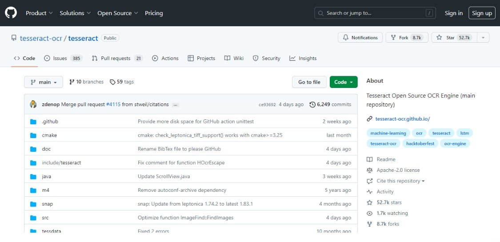Open the green Code dropdown button

(344, 82)
